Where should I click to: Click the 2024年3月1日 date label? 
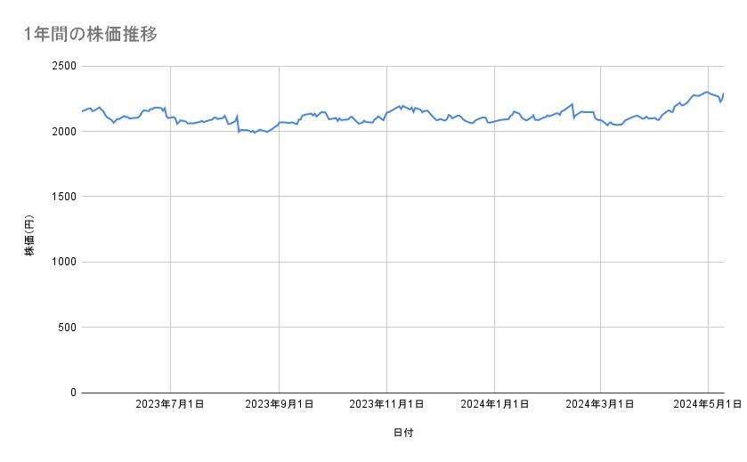(600, 405)
